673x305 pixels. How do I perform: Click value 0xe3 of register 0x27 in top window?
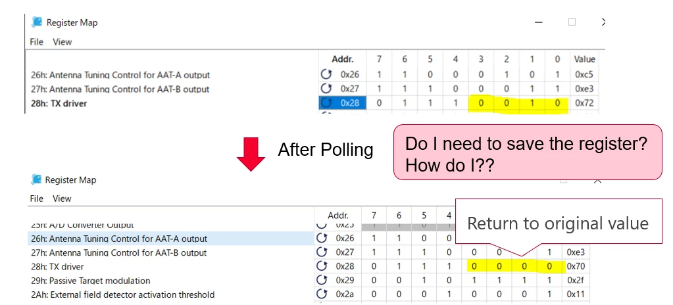(584, 88)
